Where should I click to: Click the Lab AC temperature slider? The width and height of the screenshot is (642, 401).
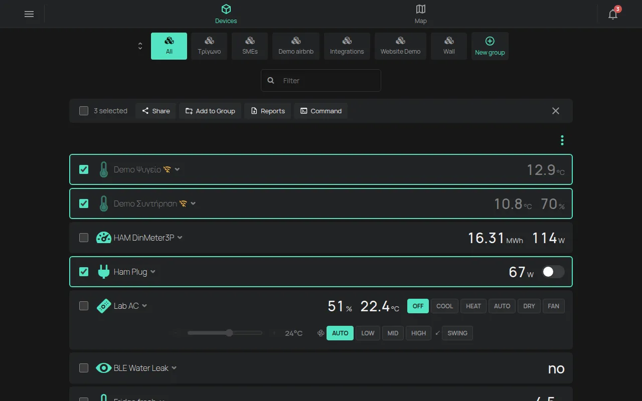225,333
